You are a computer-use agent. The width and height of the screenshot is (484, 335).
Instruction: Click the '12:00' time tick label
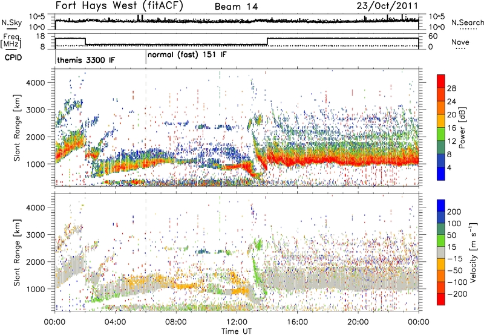click(237, 322)
